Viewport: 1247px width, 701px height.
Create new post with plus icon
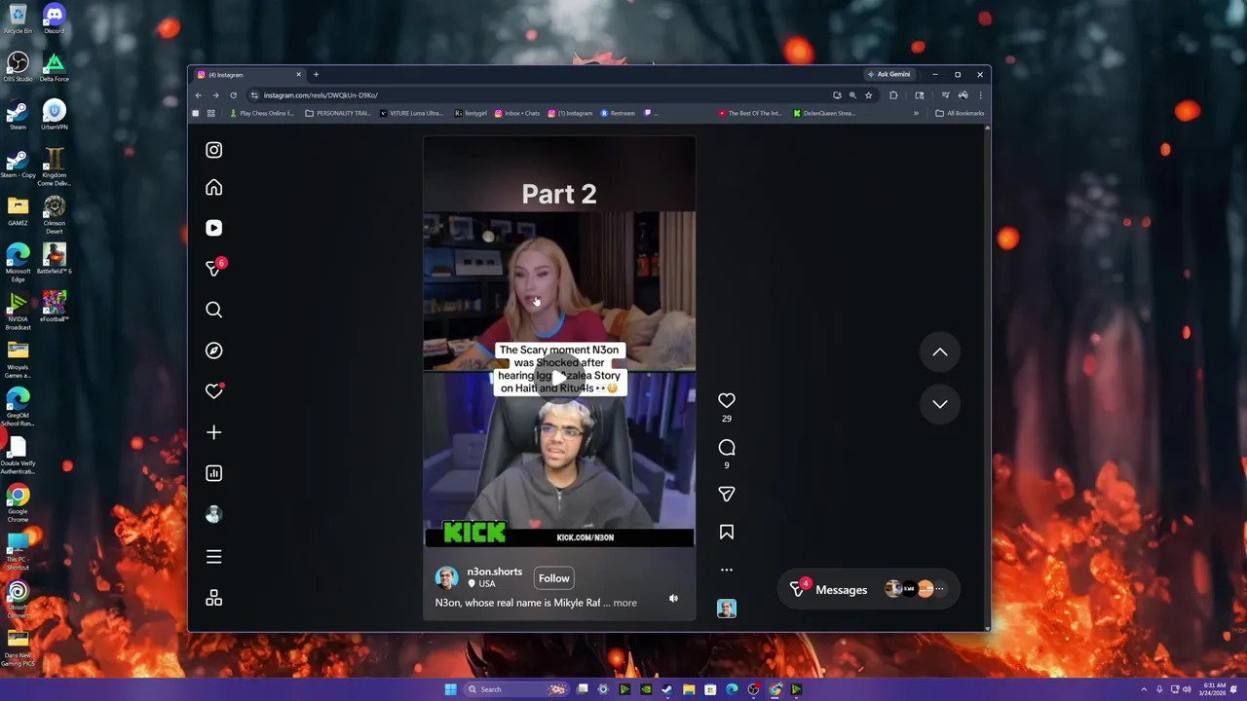(213, 432)
